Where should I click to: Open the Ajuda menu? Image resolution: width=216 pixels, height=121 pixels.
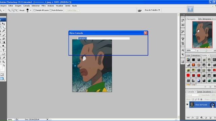click(74, 6)
